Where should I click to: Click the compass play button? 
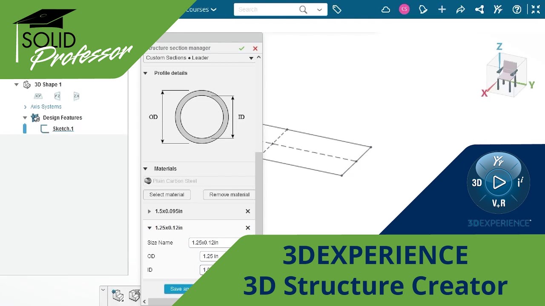tap(499, 183)
